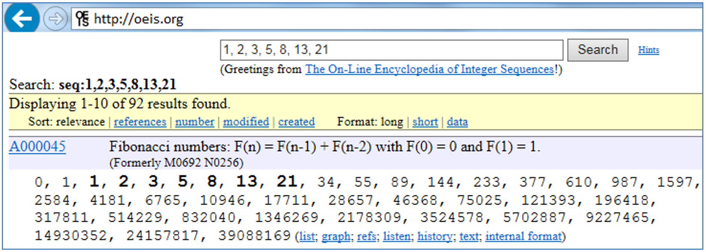Open the text link for A000045
Image resolution: width=706 pixels, height=252 pixels.
469,236
